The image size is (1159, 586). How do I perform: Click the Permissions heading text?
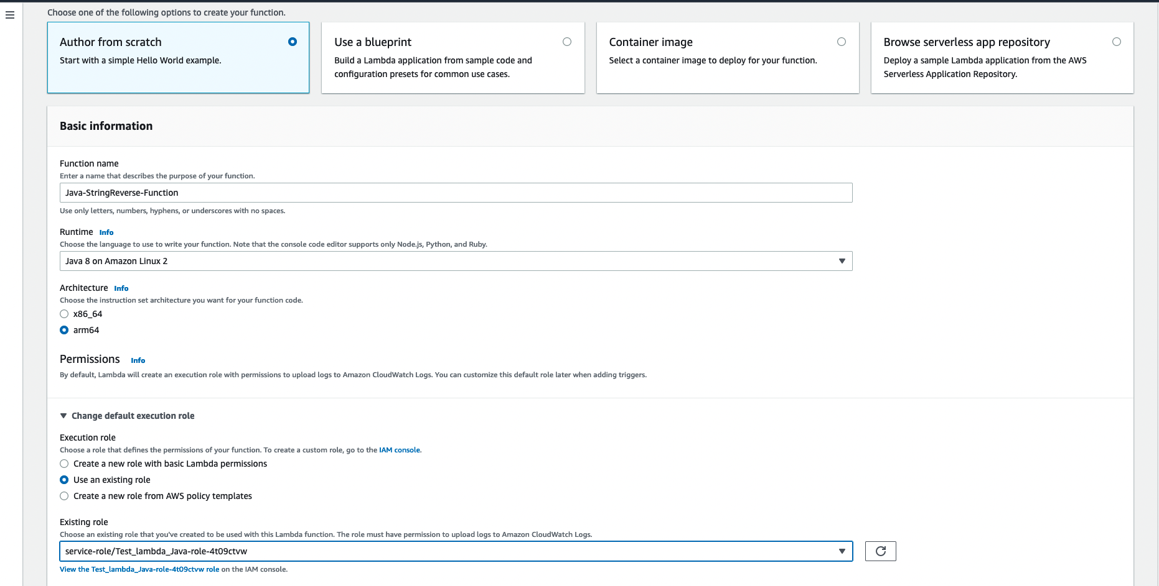click(90, 359)
